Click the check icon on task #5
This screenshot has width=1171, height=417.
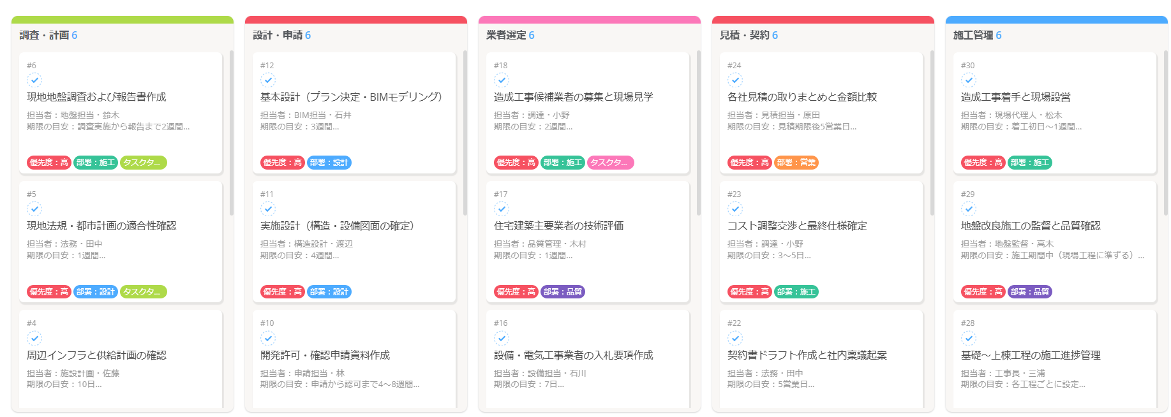(x=34, y=208)
